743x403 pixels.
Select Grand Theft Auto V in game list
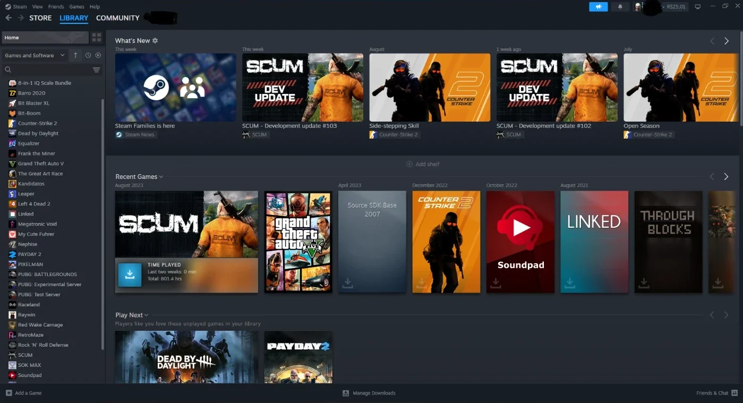pyautogui.click(x=41, y=164)
